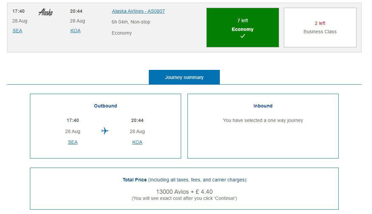Click the exact cost note below the price
Screen dimensions: 372x214
tap(184, 198)
